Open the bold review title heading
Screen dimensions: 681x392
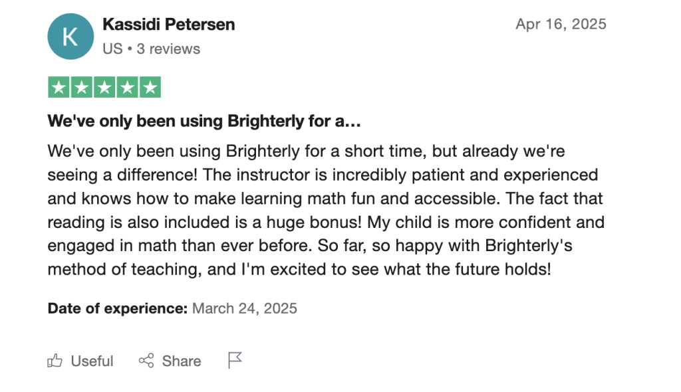205,122
